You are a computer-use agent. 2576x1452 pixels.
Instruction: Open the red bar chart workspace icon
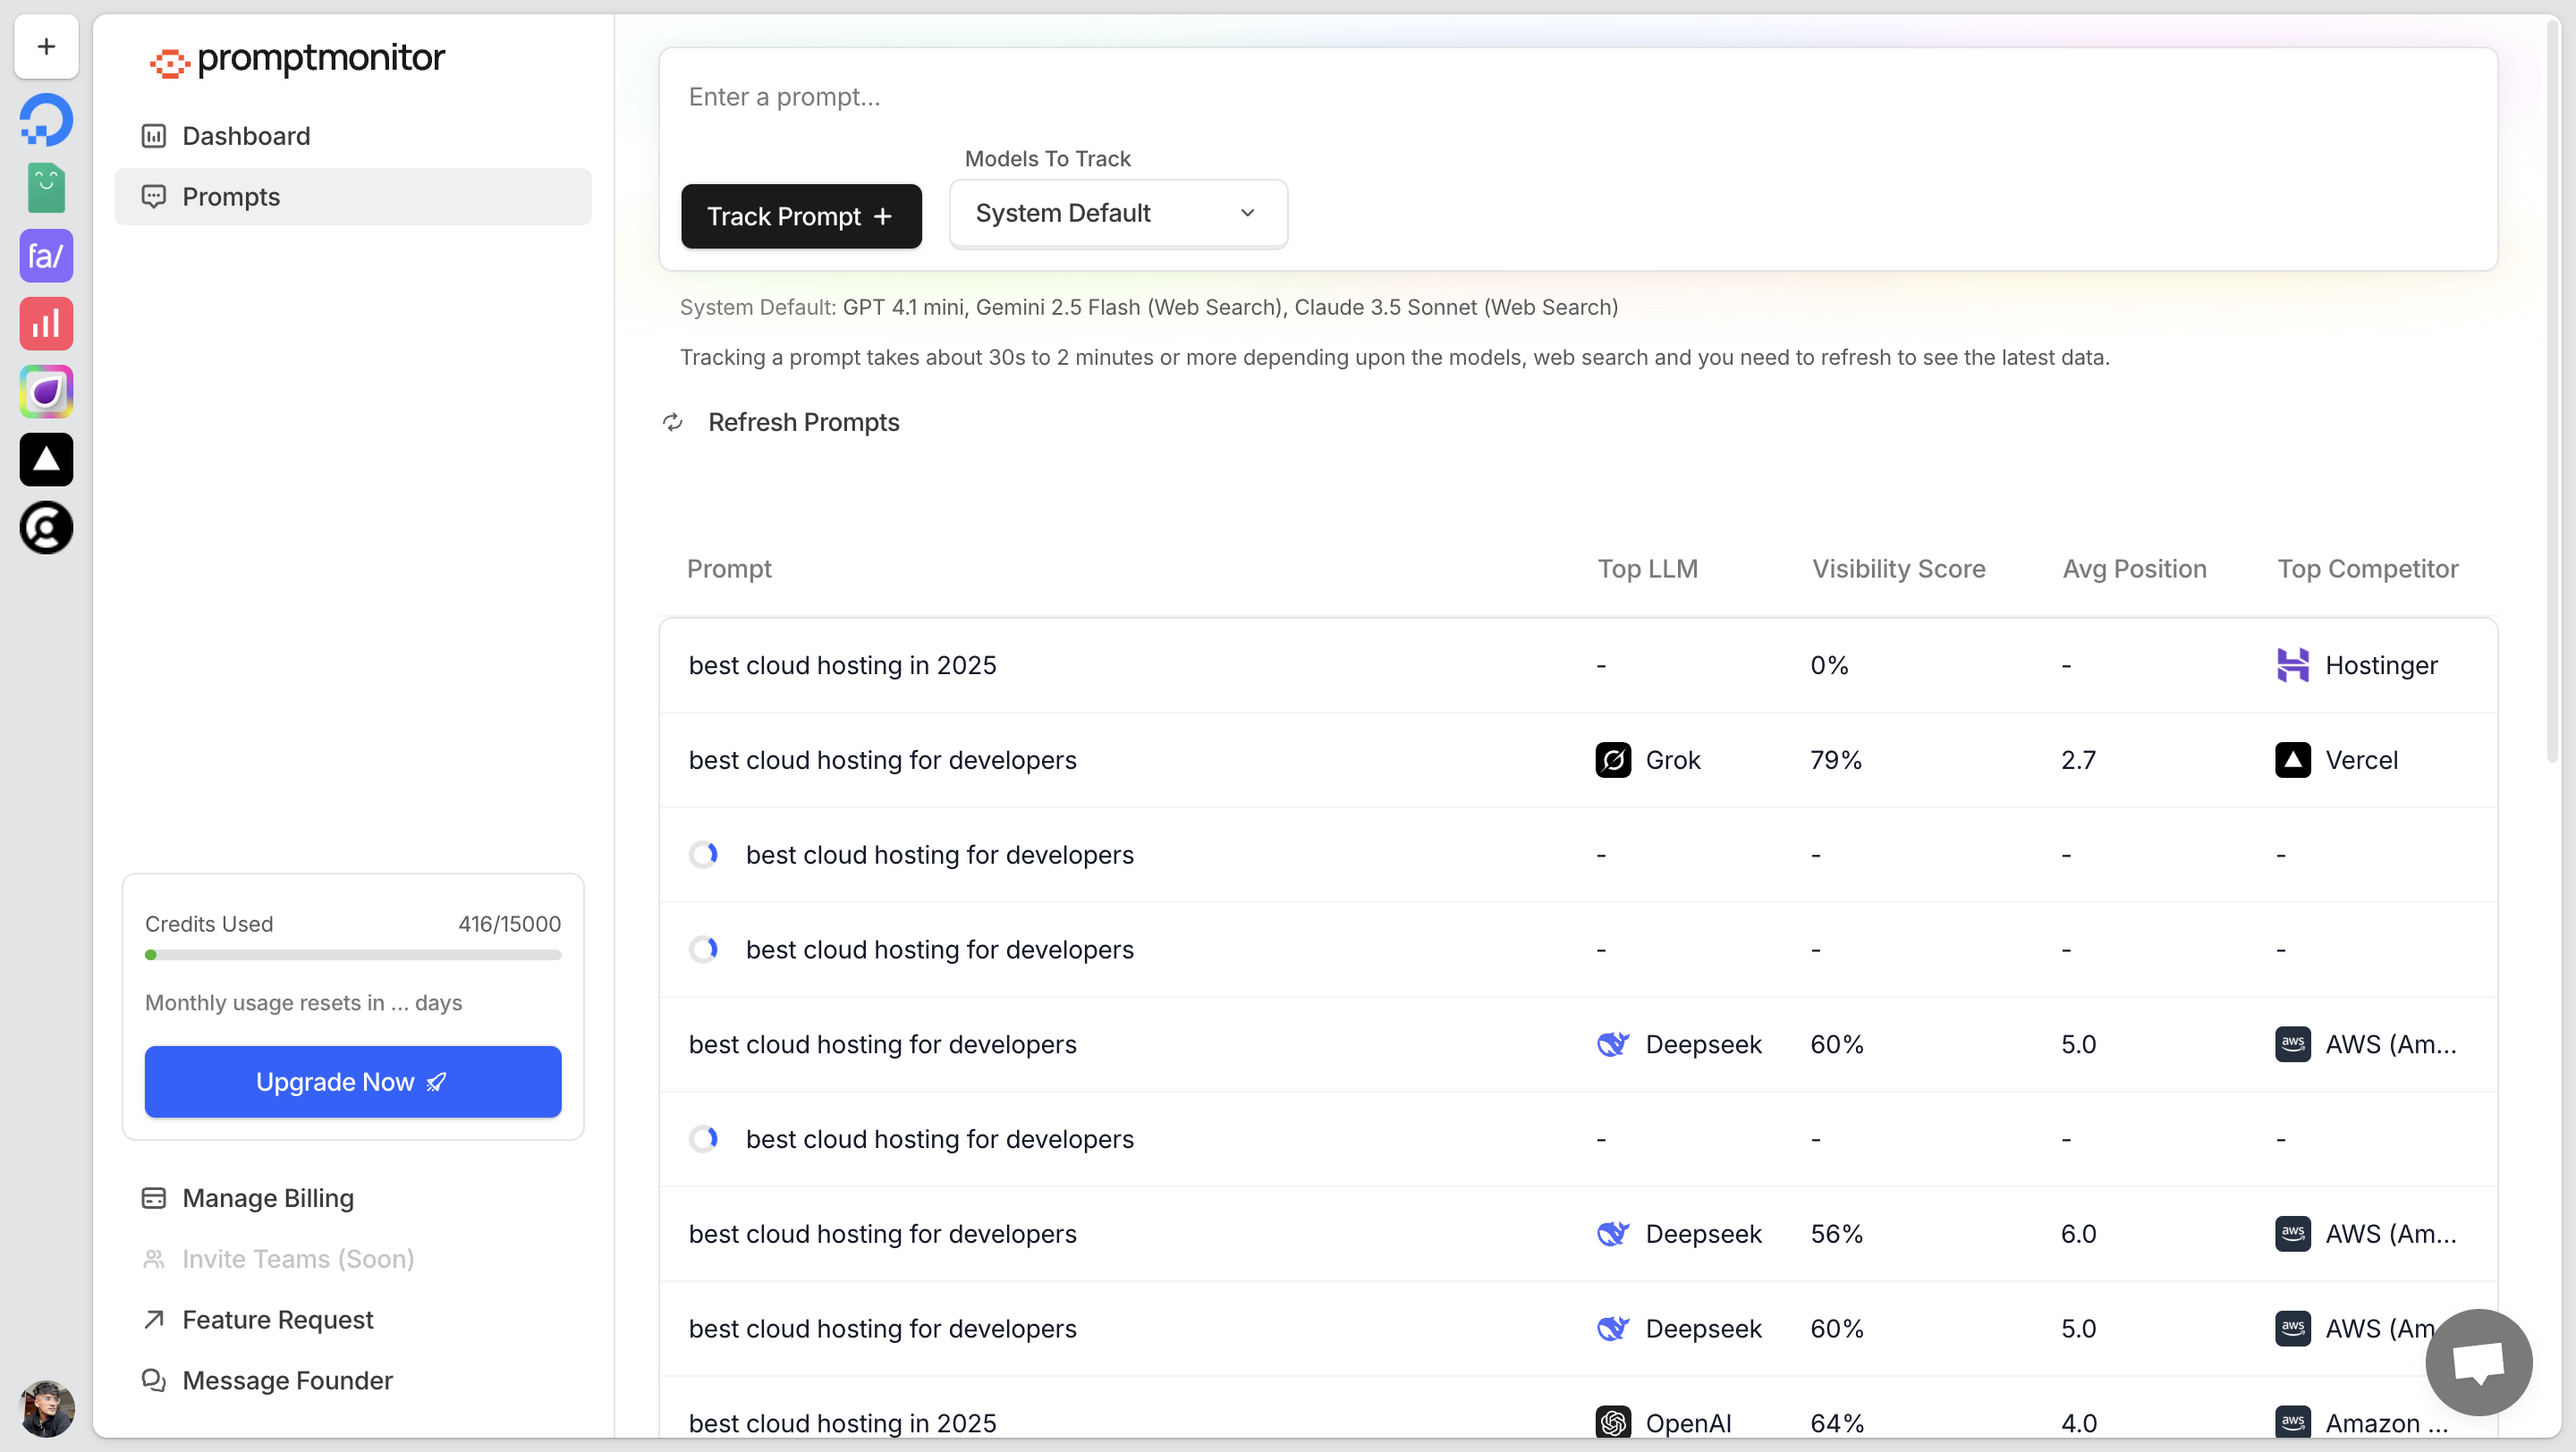coord(46,324)
